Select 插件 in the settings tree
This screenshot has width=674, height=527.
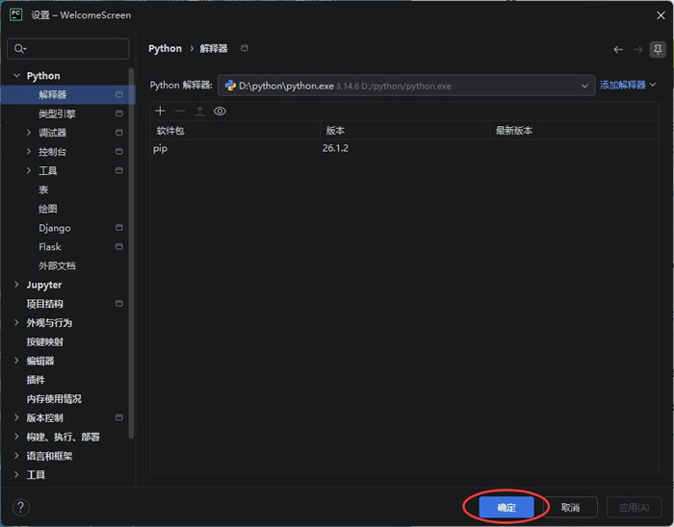click(36, 380)
